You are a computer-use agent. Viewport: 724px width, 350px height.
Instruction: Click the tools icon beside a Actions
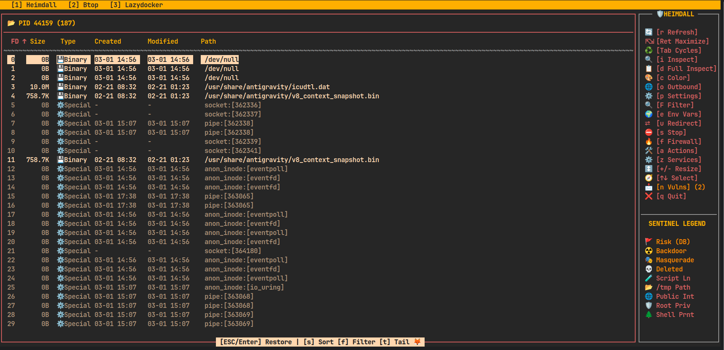pos(649,151)
